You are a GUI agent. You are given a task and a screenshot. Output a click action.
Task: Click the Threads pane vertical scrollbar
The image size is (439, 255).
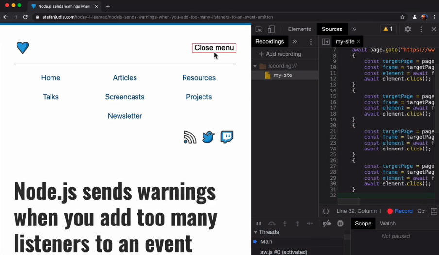click(347, 238)
